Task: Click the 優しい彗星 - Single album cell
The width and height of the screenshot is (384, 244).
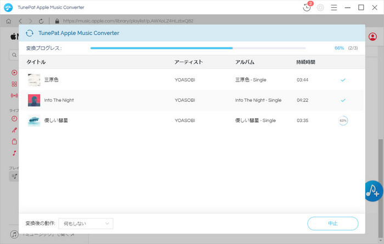Action: 256,120
